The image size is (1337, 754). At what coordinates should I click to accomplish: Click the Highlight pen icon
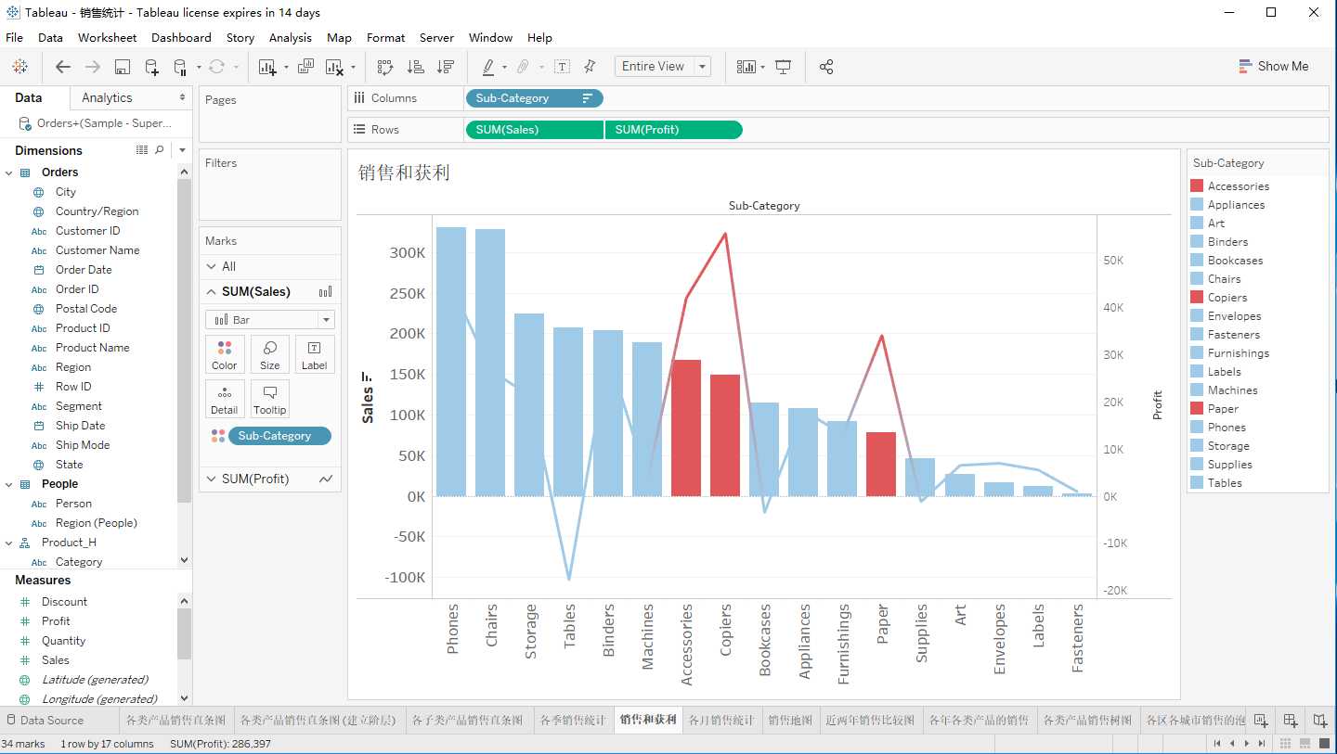(488, 67)
